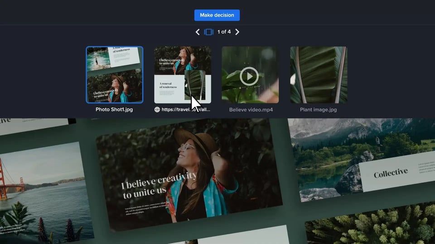435x244 pixels.
Task: Advance to the next asset with right chevron
Action: point(237,32)
